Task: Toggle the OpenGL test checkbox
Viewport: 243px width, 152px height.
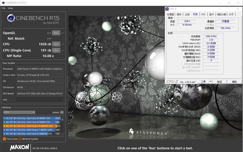Action: pyautogui.click(x=63, y=33)
